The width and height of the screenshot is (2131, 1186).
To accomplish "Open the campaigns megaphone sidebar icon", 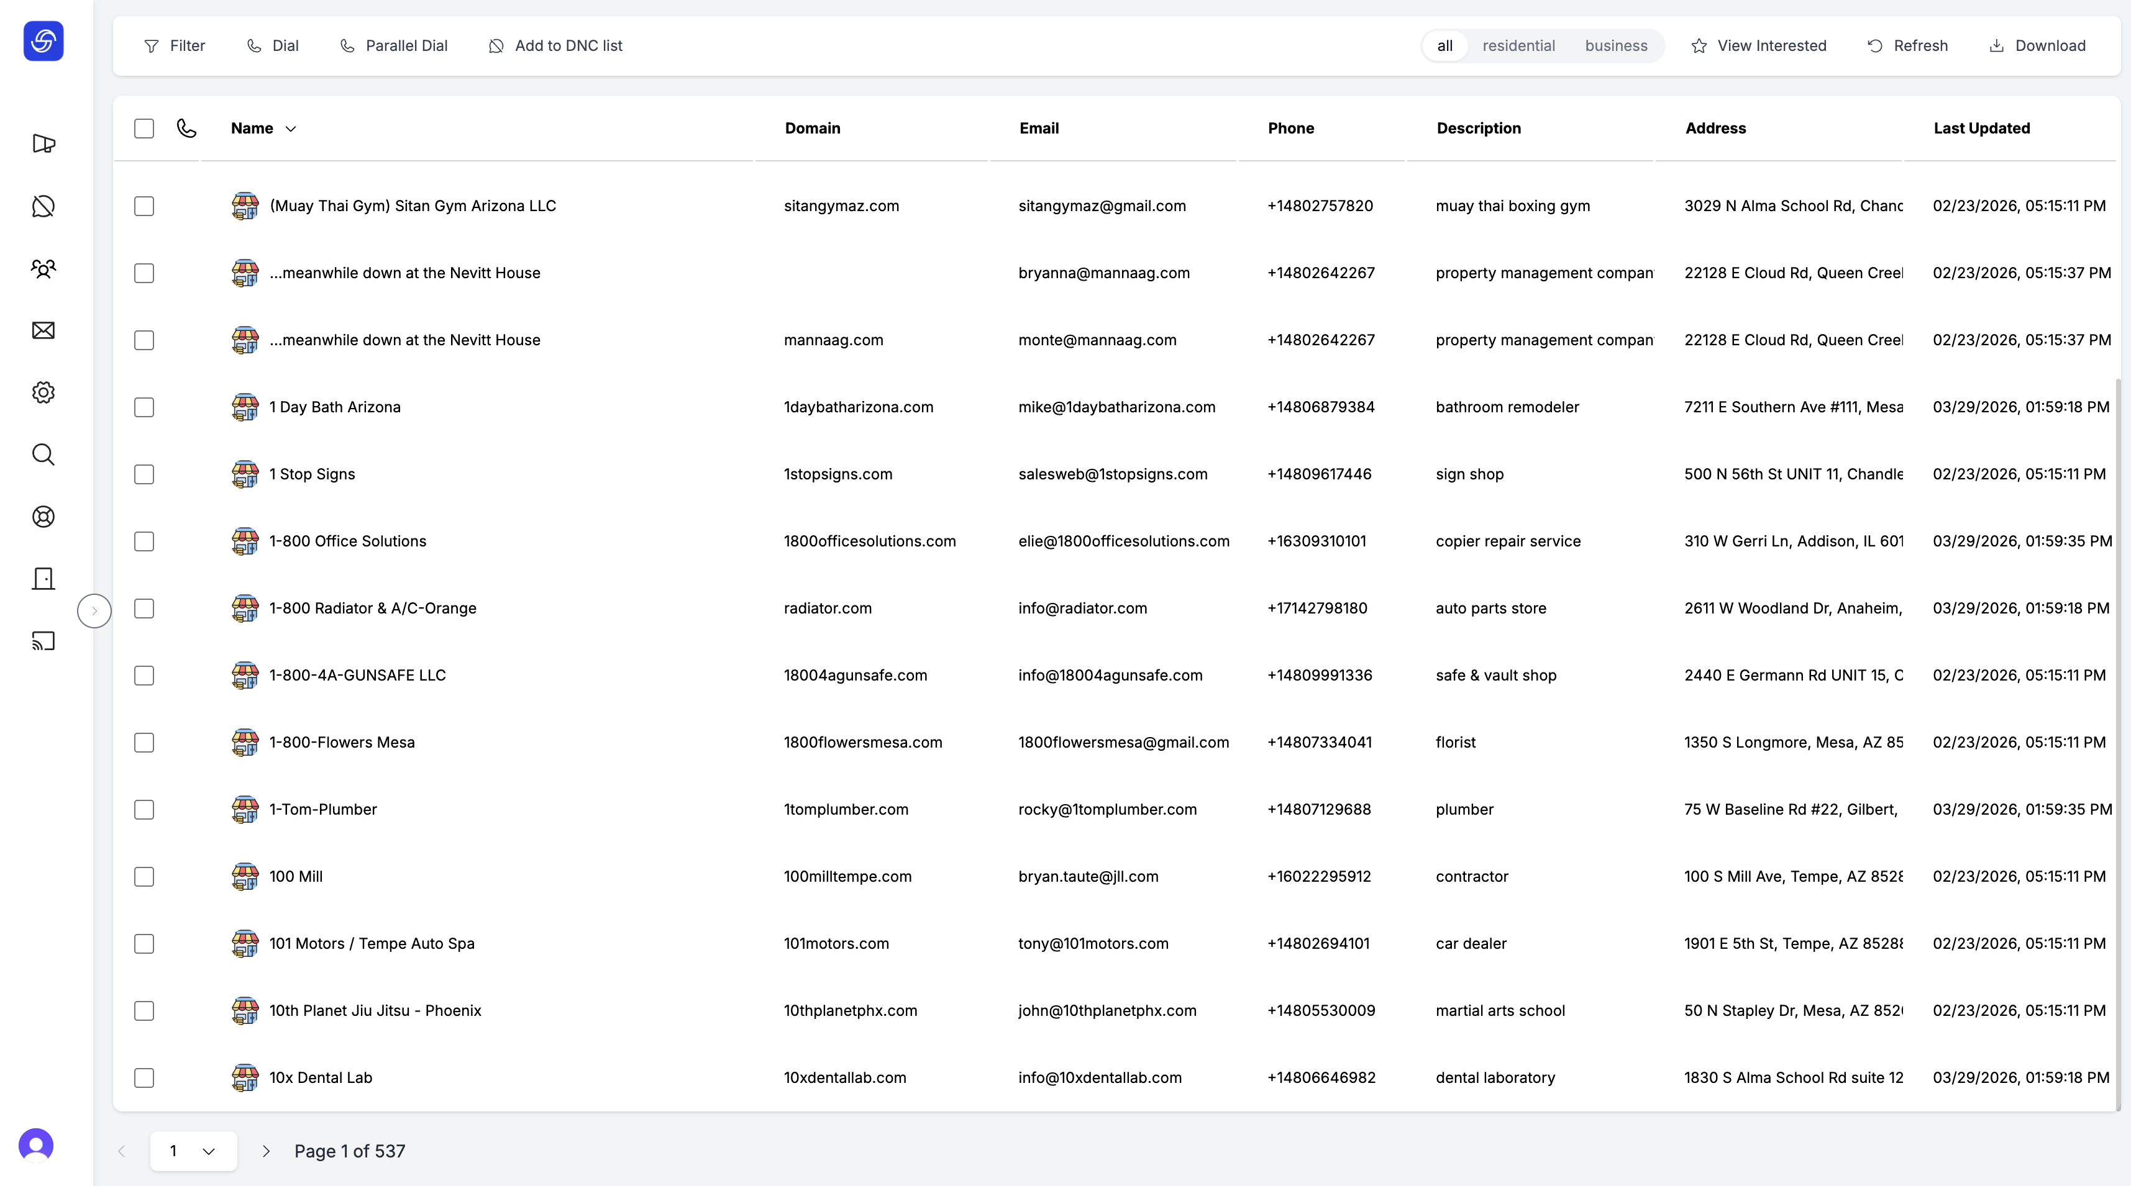I will point(43,144).
